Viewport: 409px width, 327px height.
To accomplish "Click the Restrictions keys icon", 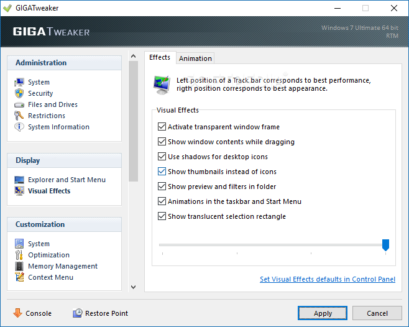I will [19, 116].
